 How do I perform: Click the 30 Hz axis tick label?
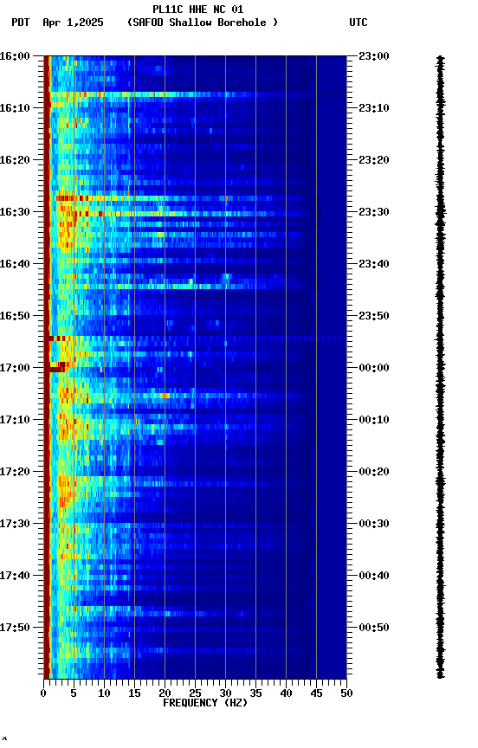coord(225,693)
